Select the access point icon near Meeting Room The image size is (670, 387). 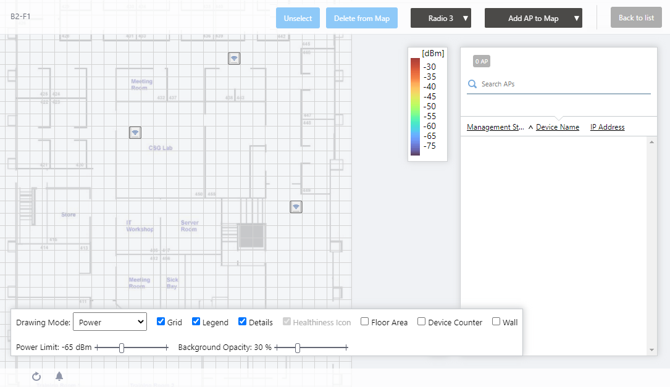pyautogui.click(x=234, y=59)
